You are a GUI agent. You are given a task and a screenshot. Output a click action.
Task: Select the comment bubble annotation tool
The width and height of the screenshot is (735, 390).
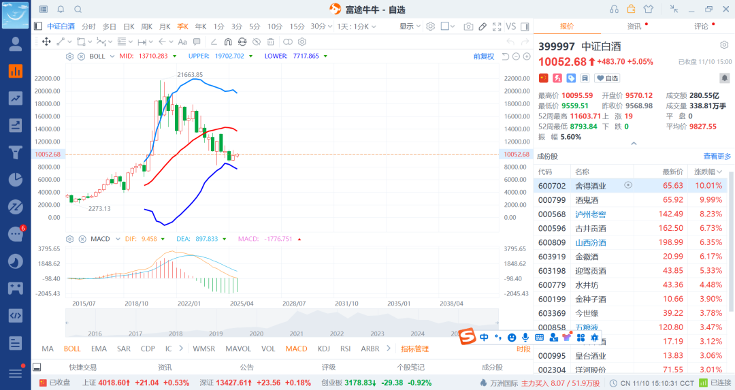pos(197,42)
